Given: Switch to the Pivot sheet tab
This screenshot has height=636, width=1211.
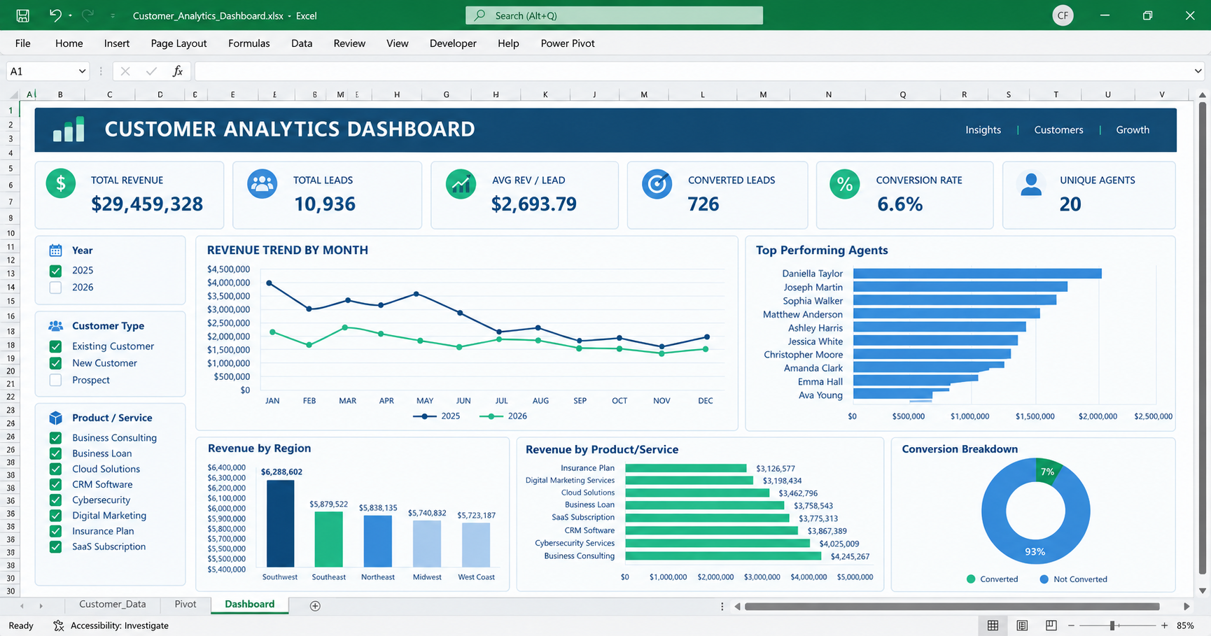Looking at the screenshot, I should pyautogui.click(x=185, y=605).
